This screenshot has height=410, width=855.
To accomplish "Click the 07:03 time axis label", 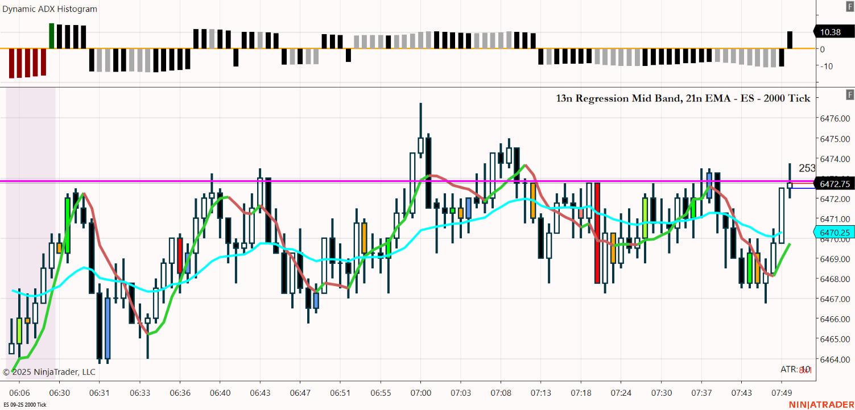I will tap(460, 393).
